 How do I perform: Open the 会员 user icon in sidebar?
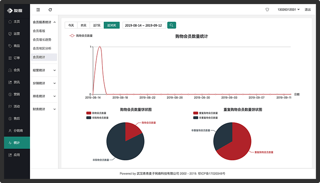[x=10, y=70]
